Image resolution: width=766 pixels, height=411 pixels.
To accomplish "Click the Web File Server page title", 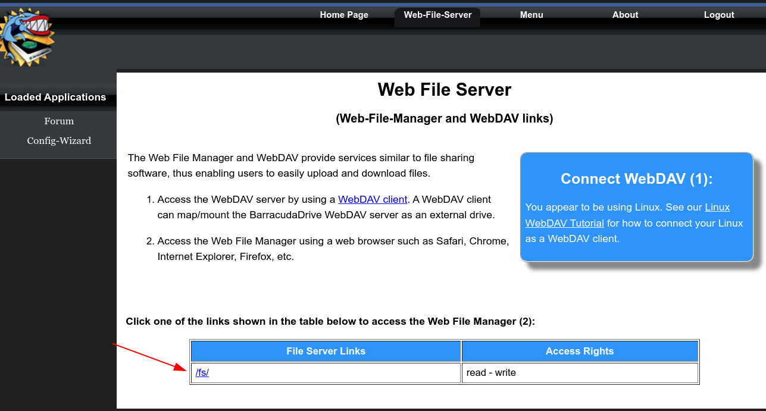I will tap(444, 90).
